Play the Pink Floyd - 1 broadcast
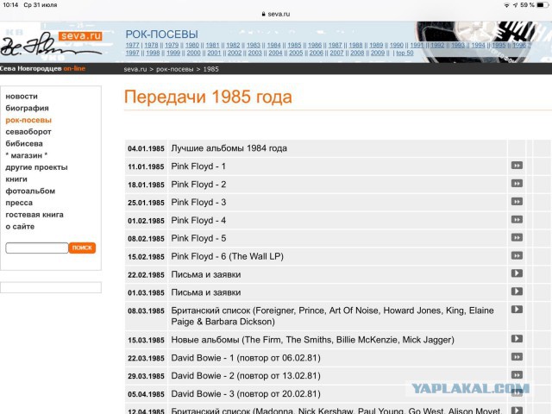The height and width of the screenshot is (414, 552). 517,166
